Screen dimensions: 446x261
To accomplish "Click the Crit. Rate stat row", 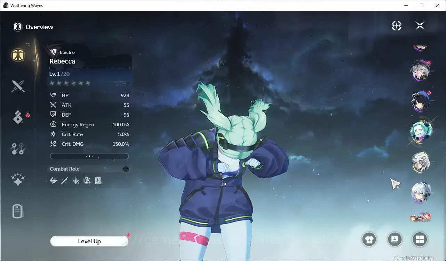I will [x=89, y=134].
